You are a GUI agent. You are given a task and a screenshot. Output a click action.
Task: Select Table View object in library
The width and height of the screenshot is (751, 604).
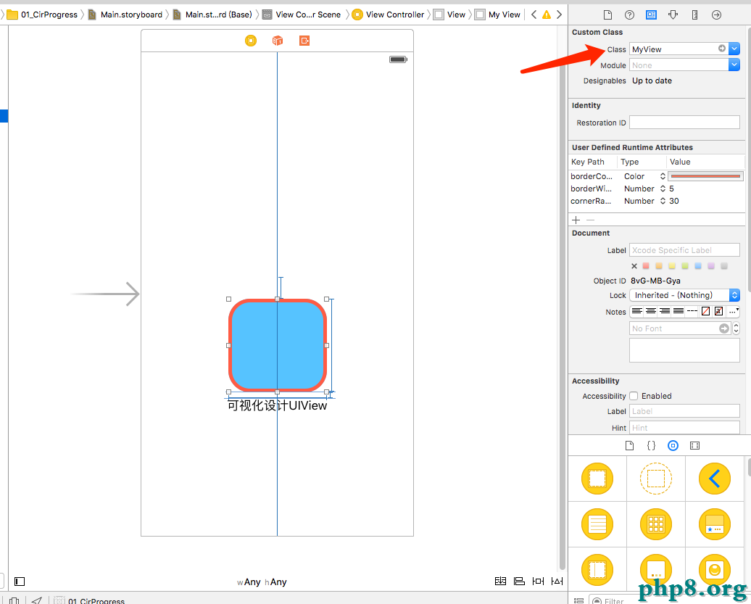click(x=597, y=524)
